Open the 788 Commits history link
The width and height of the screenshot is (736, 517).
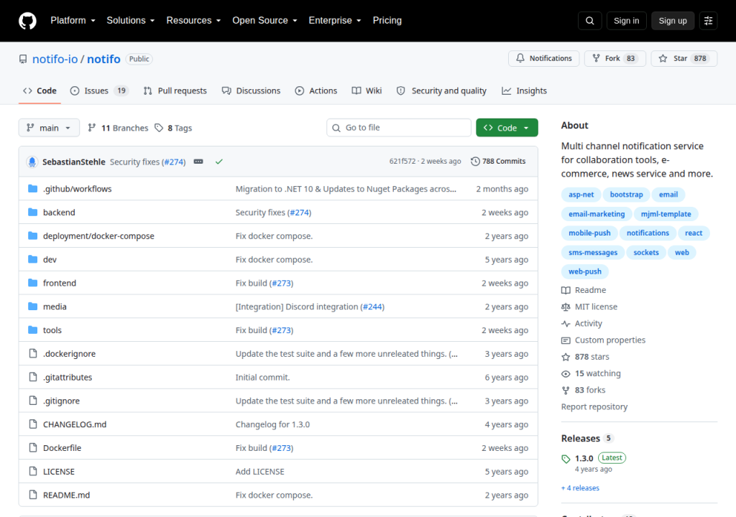point(498,161)
